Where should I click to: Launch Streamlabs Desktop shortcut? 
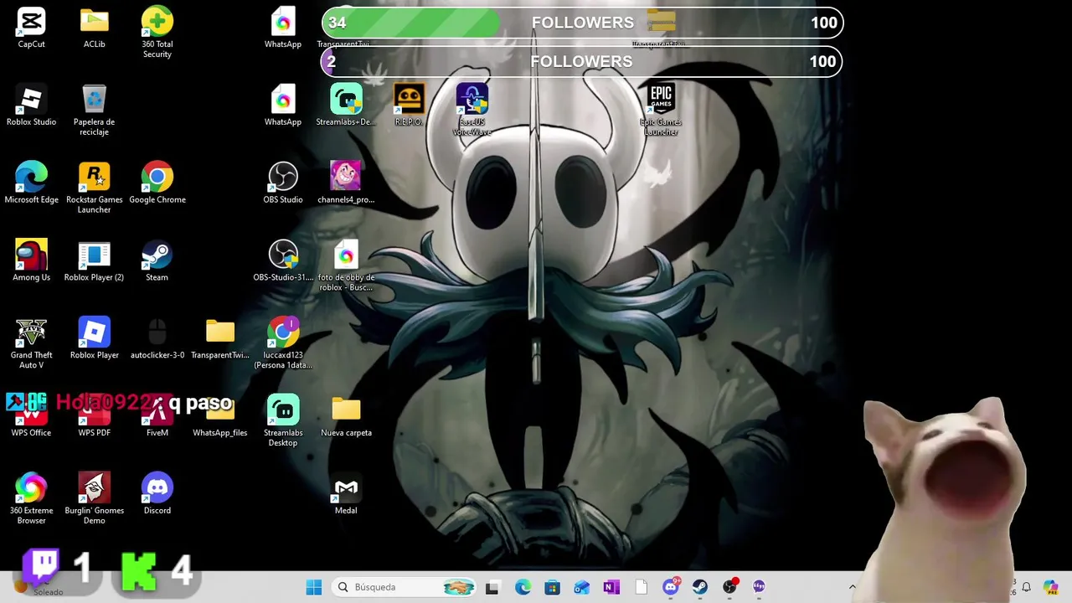click(283, 422)
